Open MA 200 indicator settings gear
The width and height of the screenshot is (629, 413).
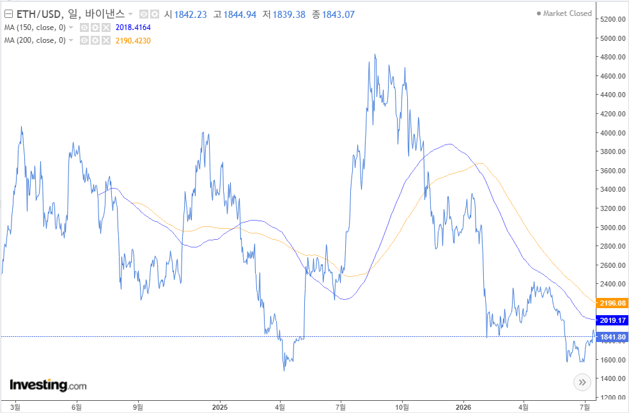(x=95, y=40)
